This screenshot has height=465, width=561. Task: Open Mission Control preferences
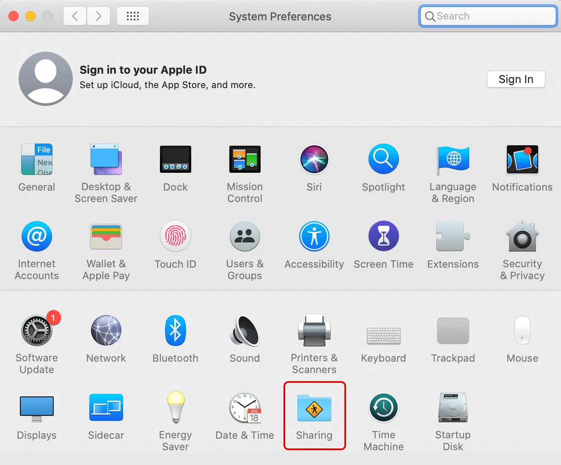(245, 160)
